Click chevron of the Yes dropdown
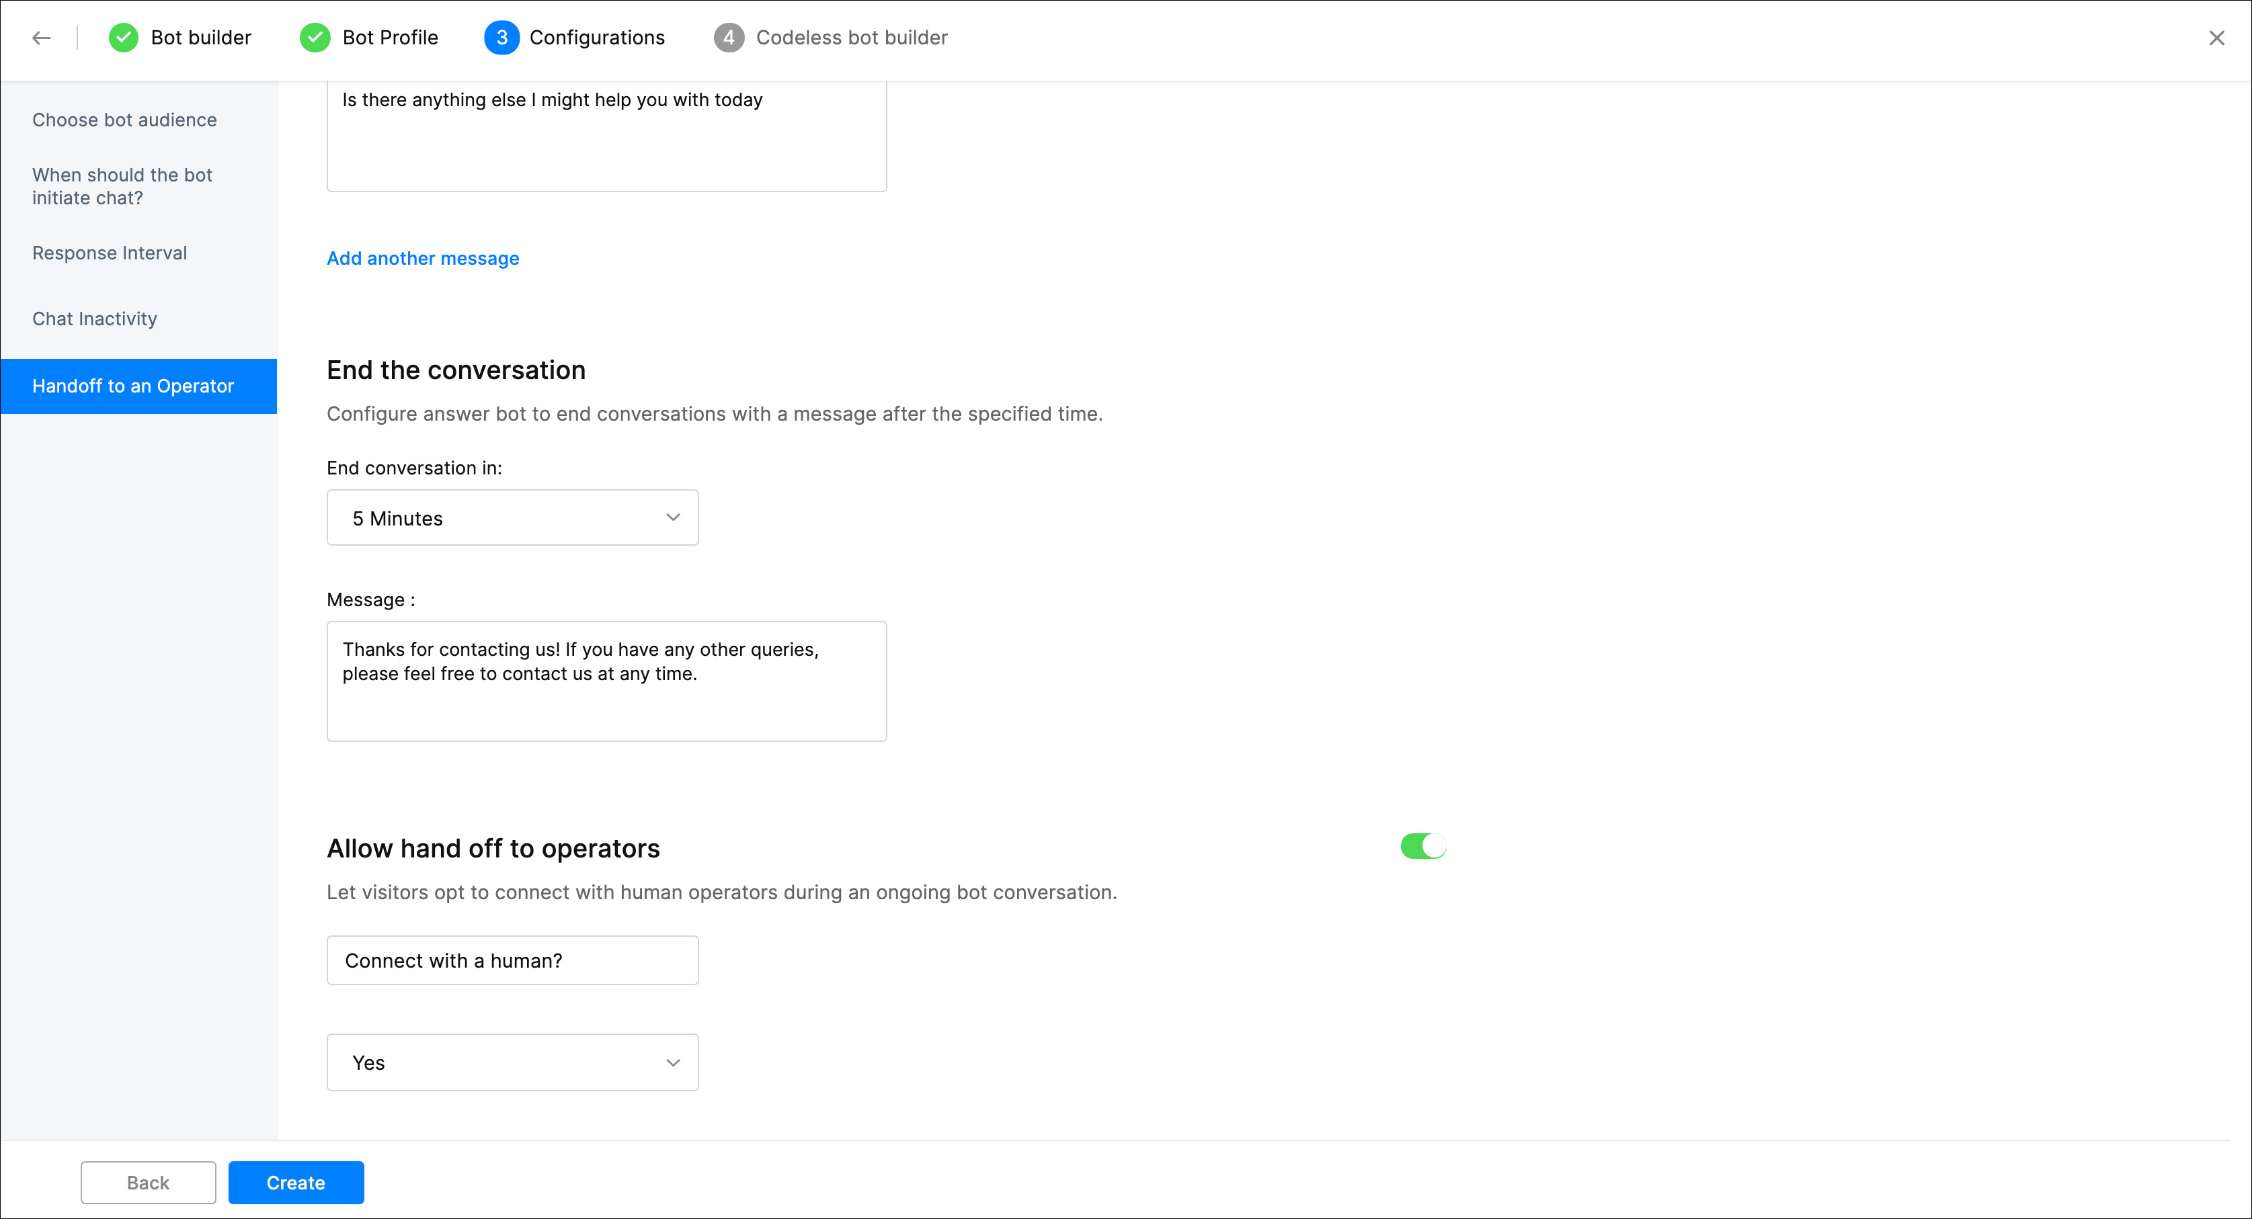The image size is (2252, 1219). 673,1062
